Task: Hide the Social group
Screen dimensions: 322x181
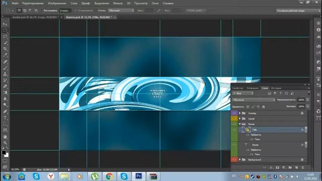Action: pyautogui.click(x=234, y=119)
